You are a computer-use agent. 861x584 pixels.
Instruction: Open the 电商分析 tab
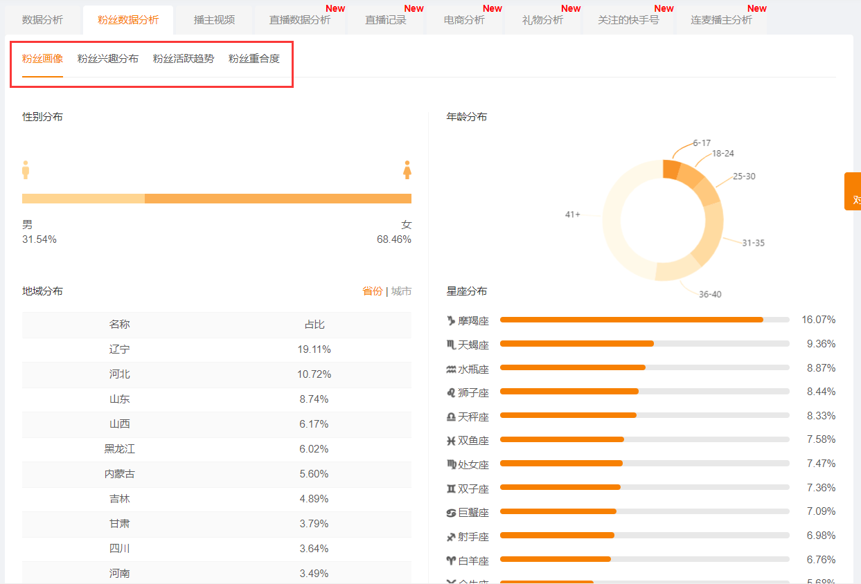point(463,20)
